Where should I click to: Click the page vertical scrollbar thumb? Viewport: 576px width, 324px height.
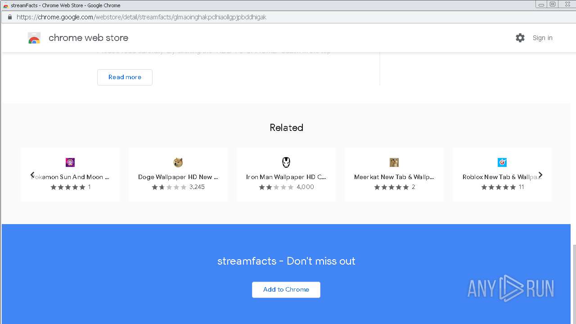pos(574,283)
